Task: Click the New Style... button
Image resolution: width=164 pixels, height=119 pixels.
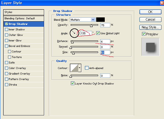Action: pos(150,27)
